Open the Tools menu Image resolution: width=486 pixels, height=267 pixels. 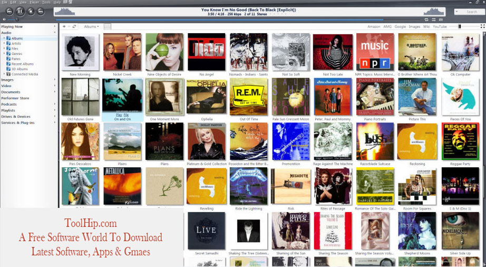click(x=46, y=2)
